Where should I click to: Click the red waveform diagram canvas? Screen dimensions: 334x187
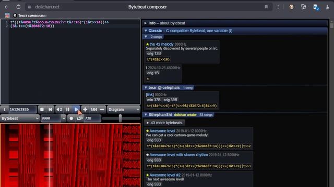pyautogui.click(x=70, y=155)
